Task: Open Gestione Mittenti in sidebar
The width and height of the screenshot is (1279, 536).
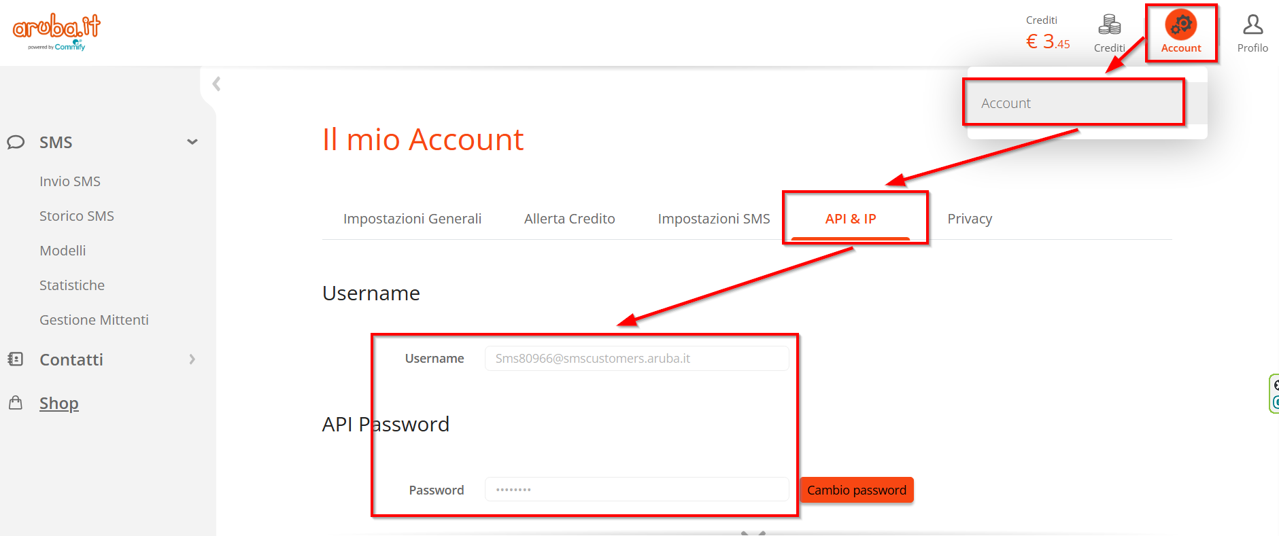Action: click(94, 320)
